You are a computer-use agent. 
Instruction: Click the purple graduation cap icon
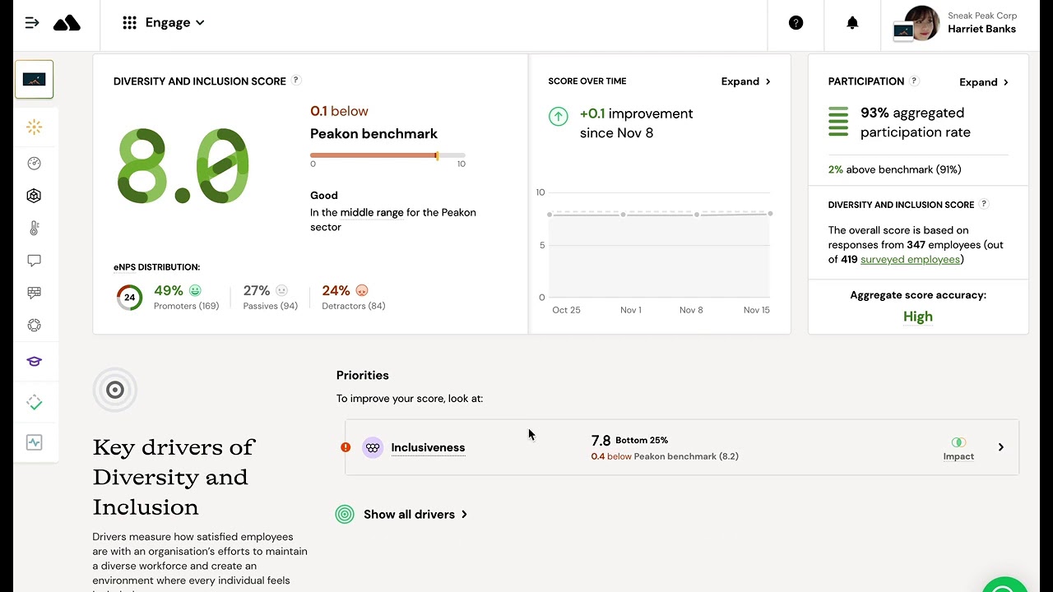(34, 361)
